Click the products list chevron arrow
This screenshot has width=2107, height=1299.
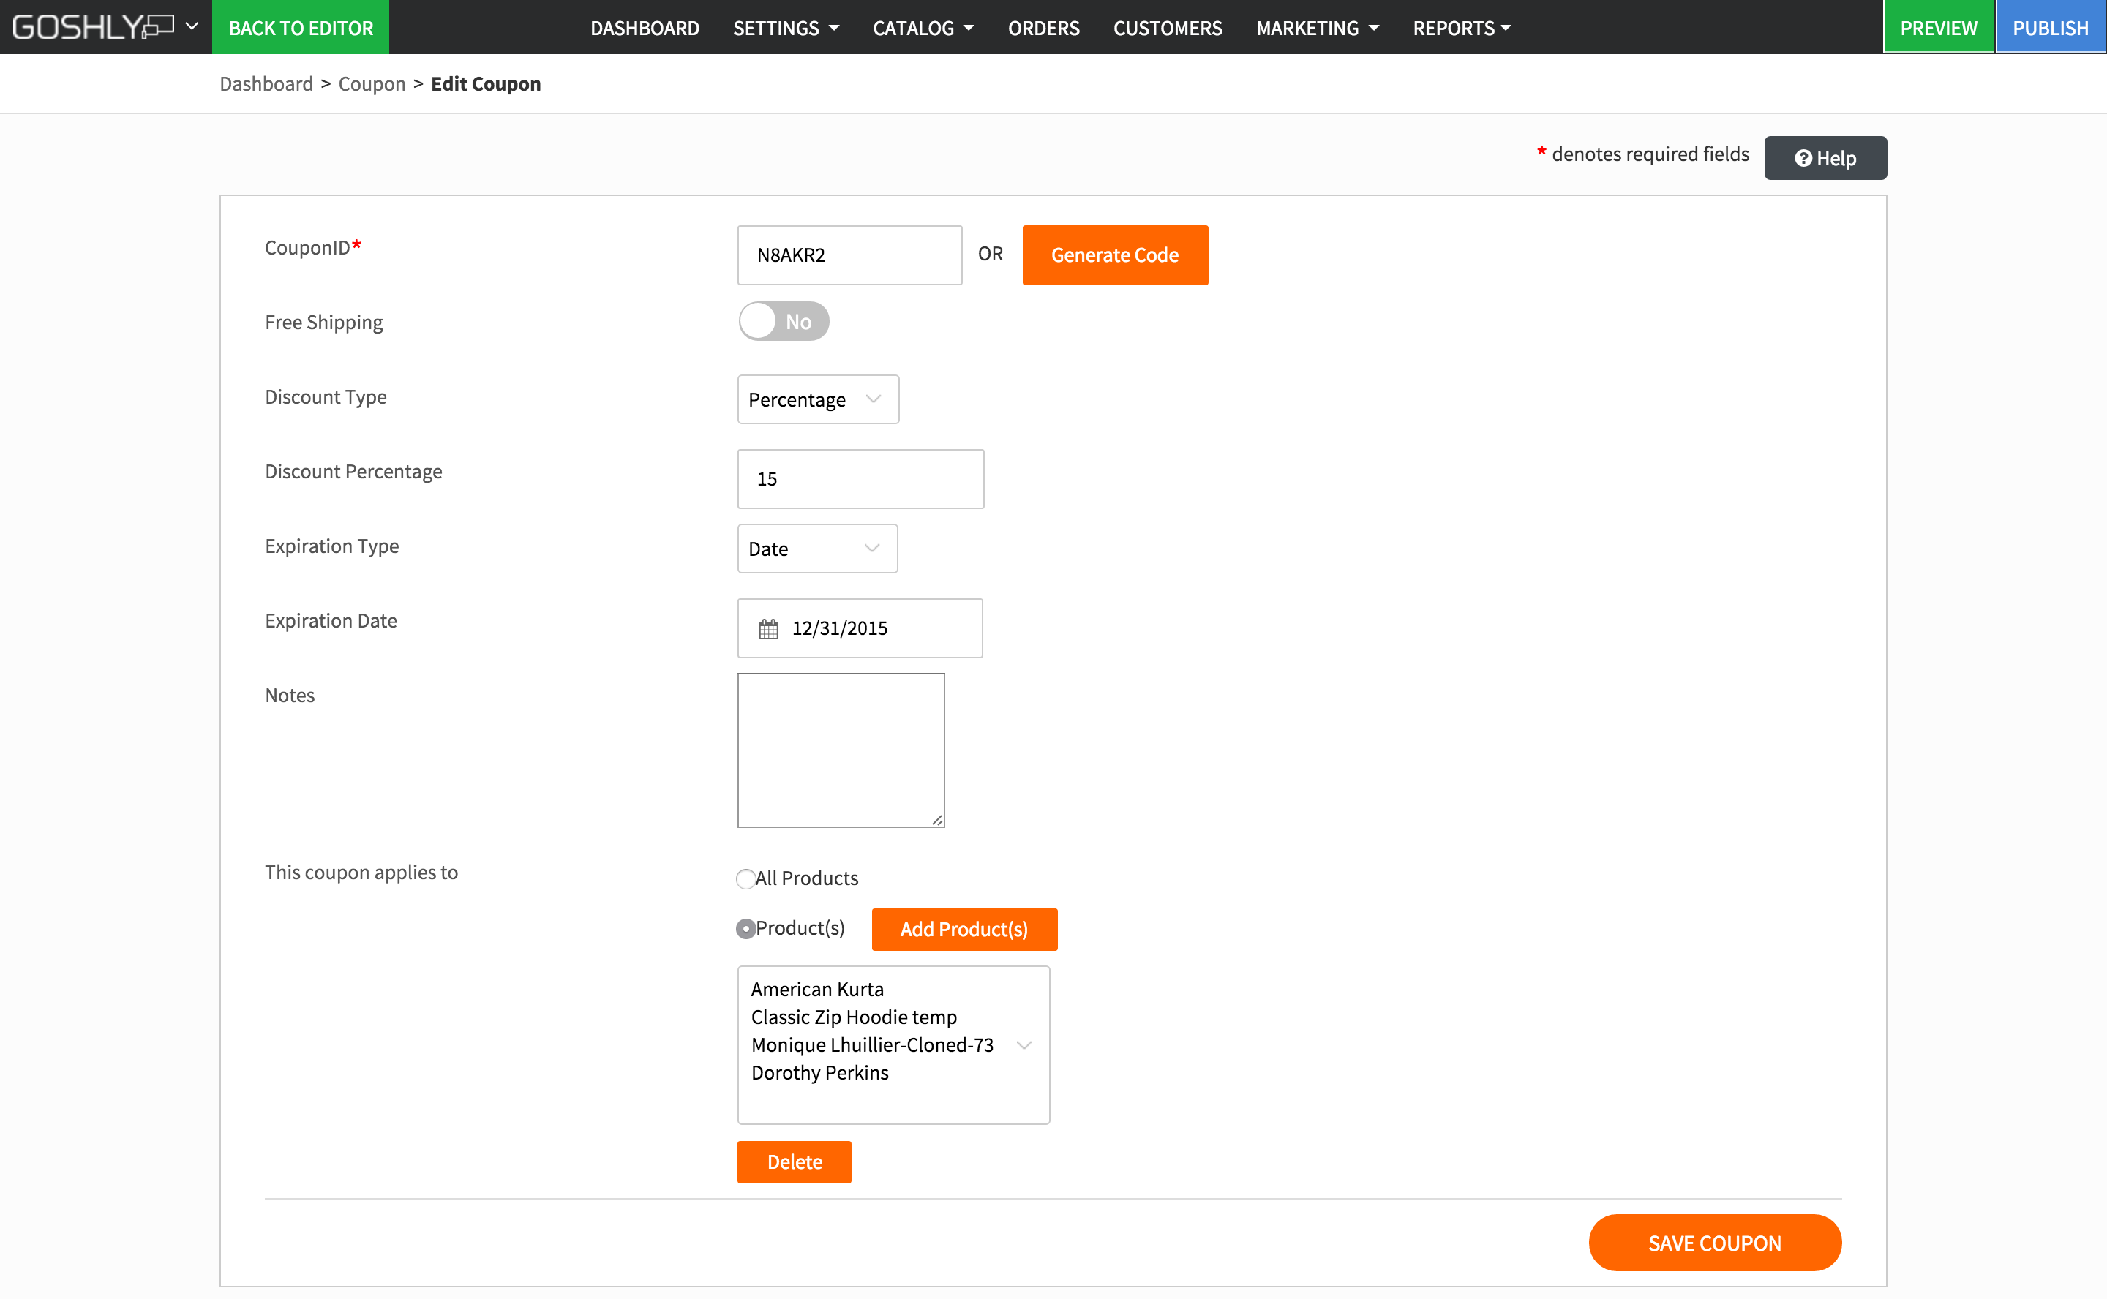point(1024,1044)
